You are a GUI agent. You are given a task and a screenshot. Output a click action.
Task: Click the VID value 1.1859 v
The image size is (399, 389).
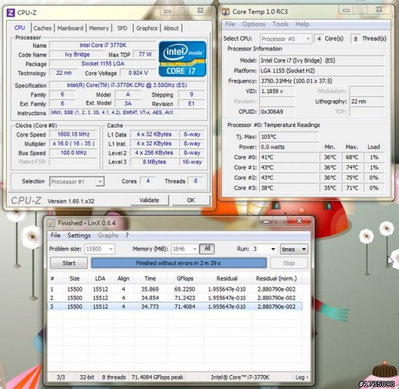tap(277, 91)
